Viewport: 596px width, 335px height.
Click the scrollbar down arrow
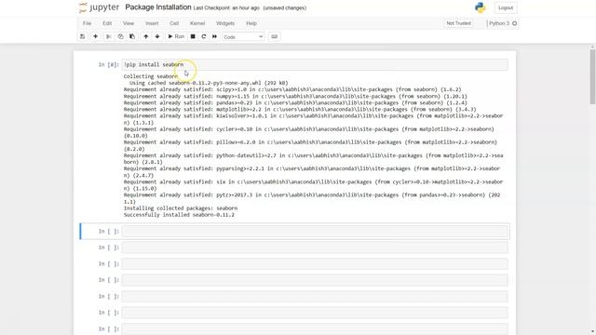[592, 331]
